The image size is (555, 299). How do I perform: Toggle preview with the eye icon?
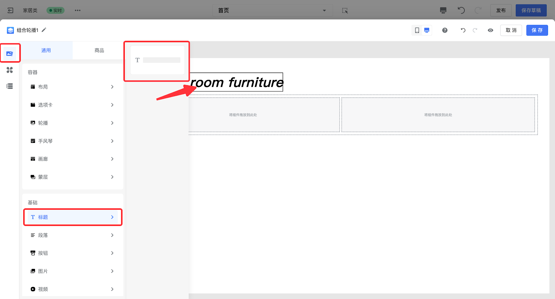pyautogui.click(x=490, y=30)
